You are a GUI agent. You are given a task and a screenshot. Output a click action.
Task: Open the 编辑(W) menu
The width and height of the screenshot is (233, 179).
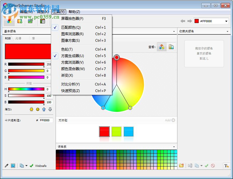click(x=26, y=12)
